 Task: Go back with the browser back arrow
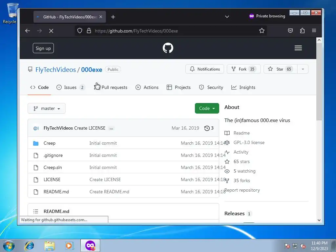pos(28,31)
